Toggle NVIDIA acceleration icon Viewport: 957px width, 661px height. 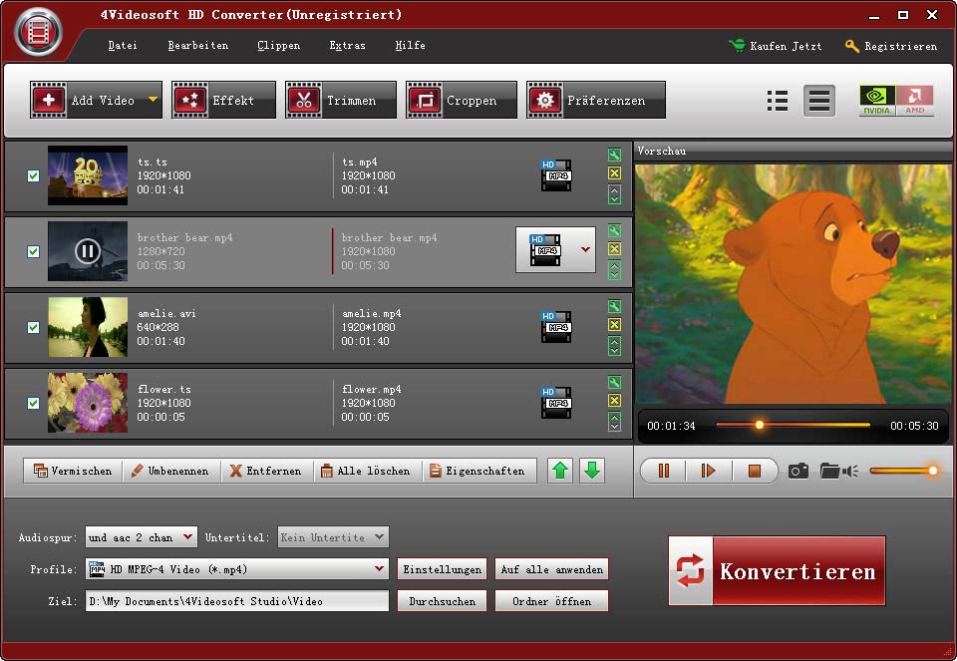pos(877,101)
